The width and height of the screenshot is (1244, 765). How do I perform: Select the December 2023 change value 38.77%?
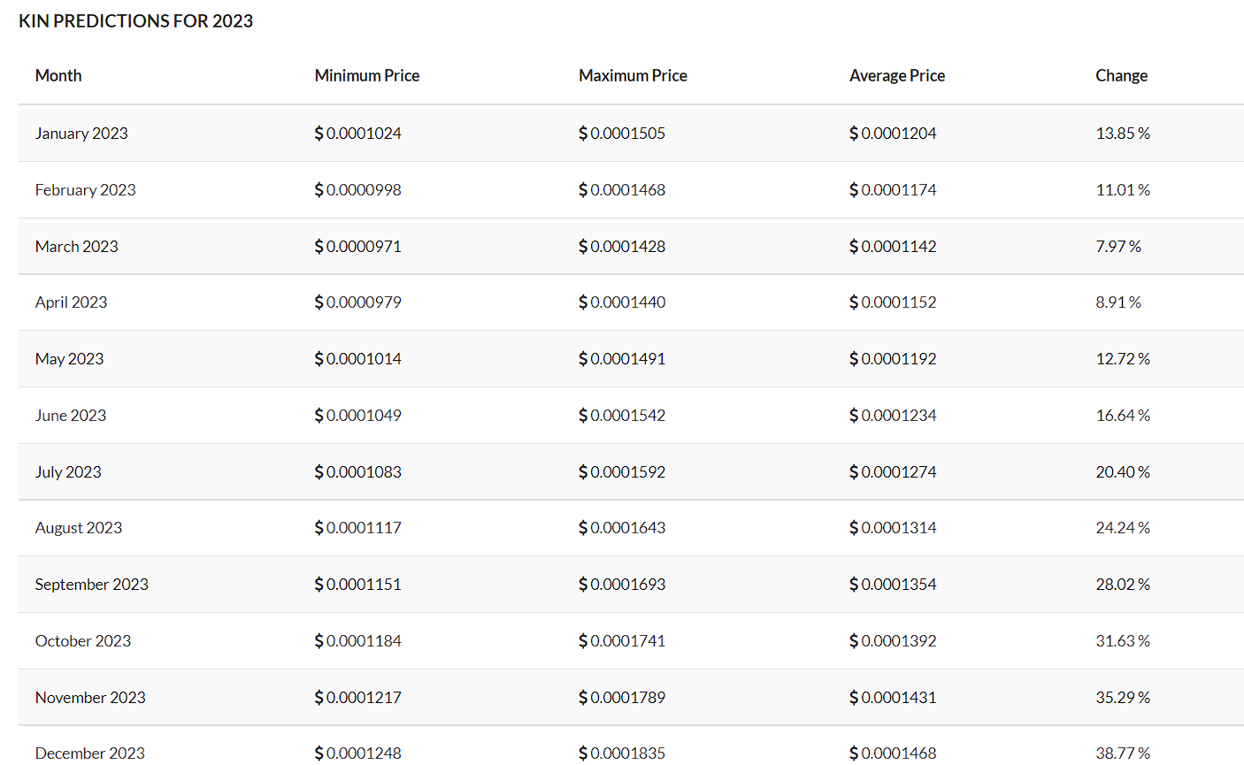click(x=1123, y=753)
